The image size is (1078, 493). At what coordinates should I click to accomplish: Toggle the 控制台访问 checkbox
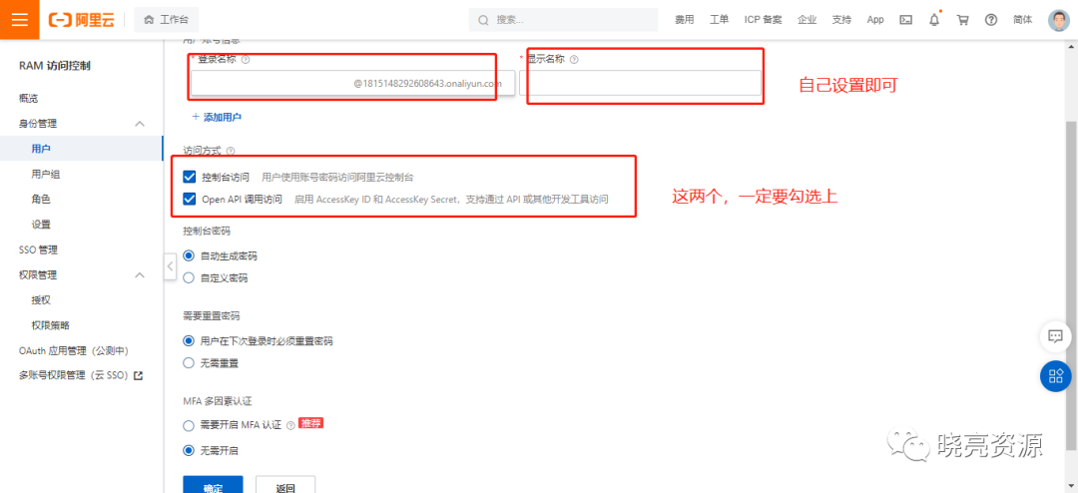click(x=190, y=178)
